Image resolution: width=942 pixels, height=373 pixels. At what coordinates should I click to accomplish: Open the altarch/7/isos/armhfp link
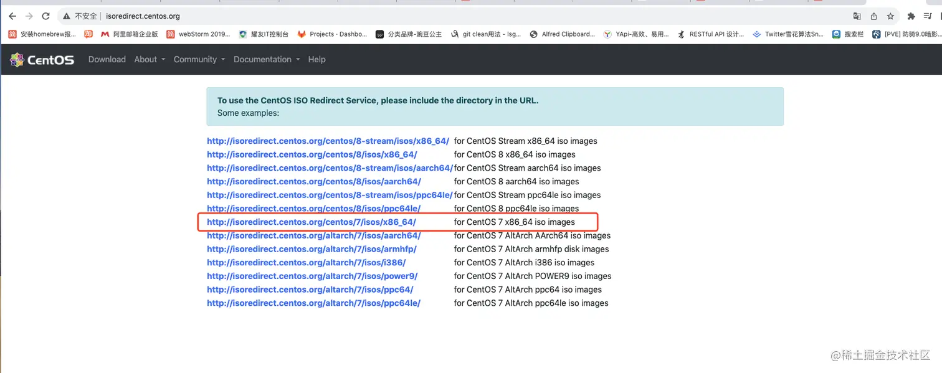click(312, 249)
